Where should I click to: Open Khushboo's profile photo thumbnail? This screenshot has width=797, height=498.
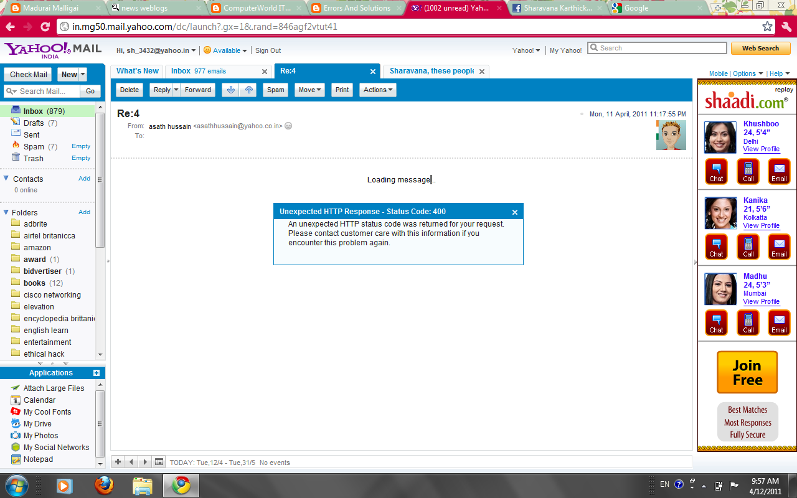pos(720,137)
